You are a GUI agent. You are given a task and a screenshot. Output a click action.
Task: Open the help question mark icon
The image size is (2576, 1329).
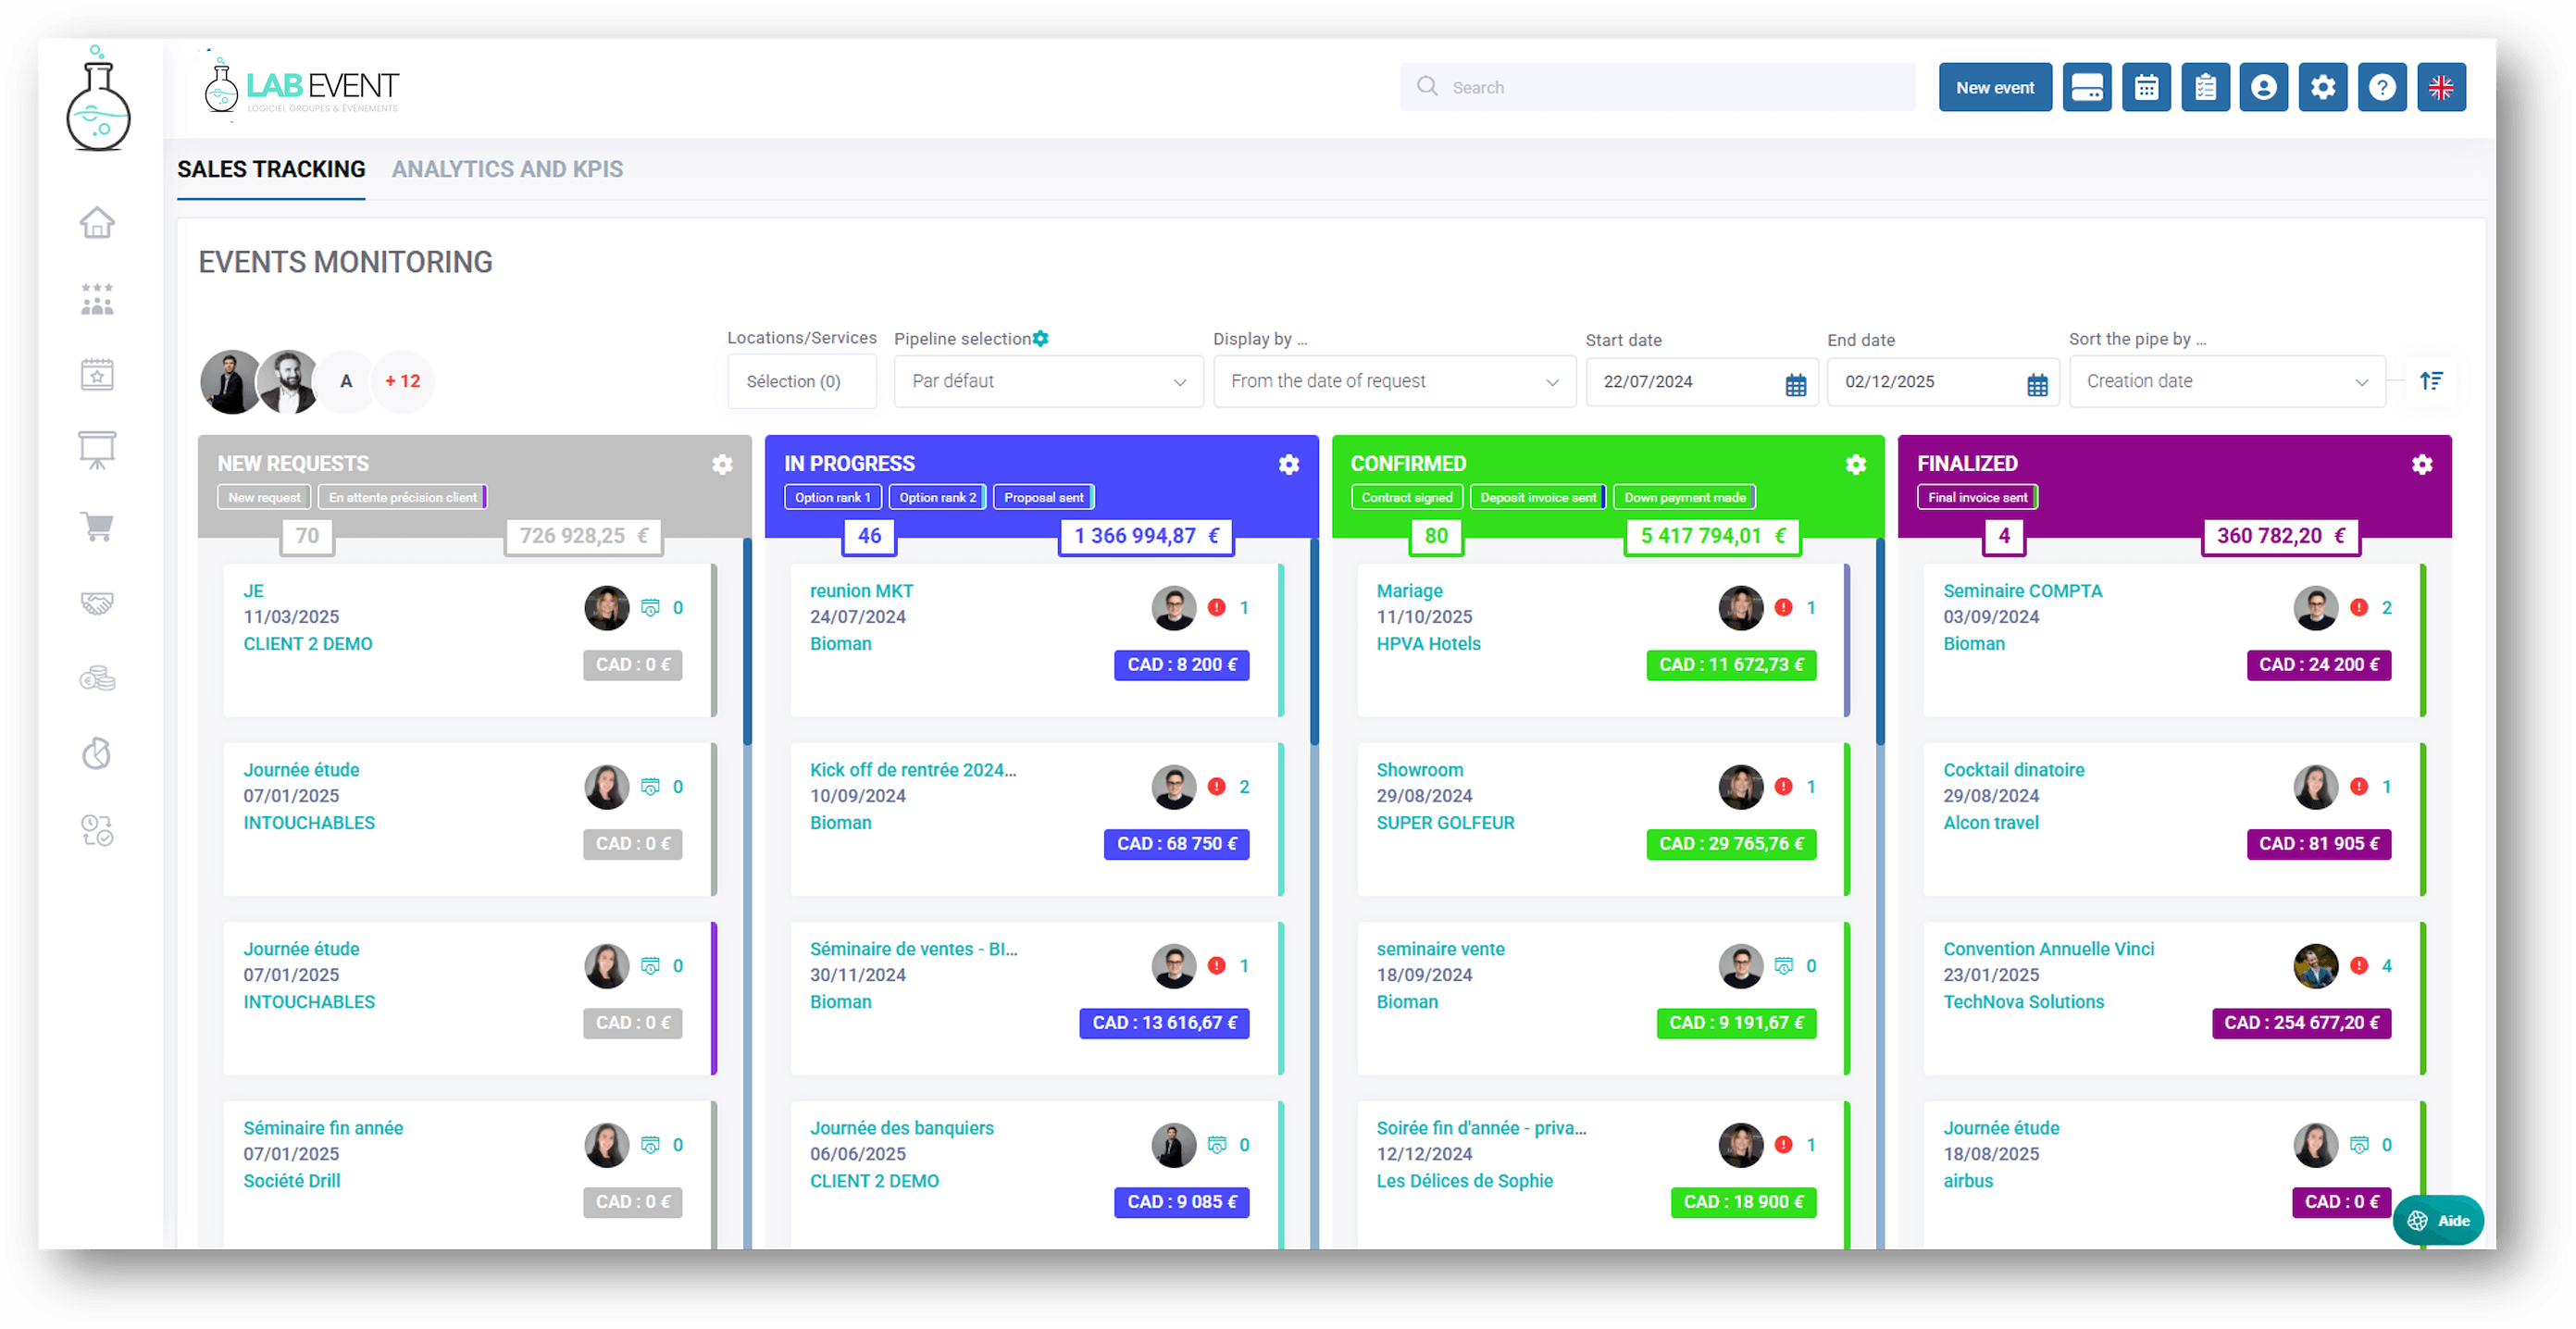2382,87
